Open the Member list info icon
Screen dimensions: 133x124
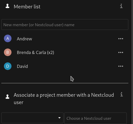pos(121,6)
